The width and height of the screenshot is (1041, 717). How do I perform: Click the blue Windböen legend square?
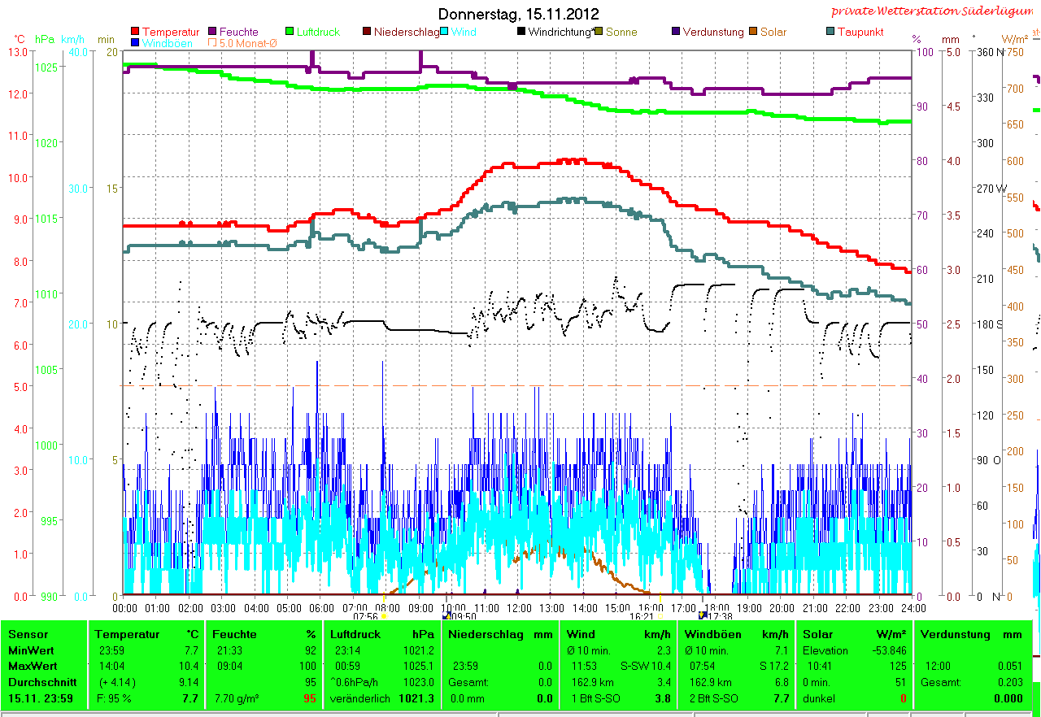135,43
